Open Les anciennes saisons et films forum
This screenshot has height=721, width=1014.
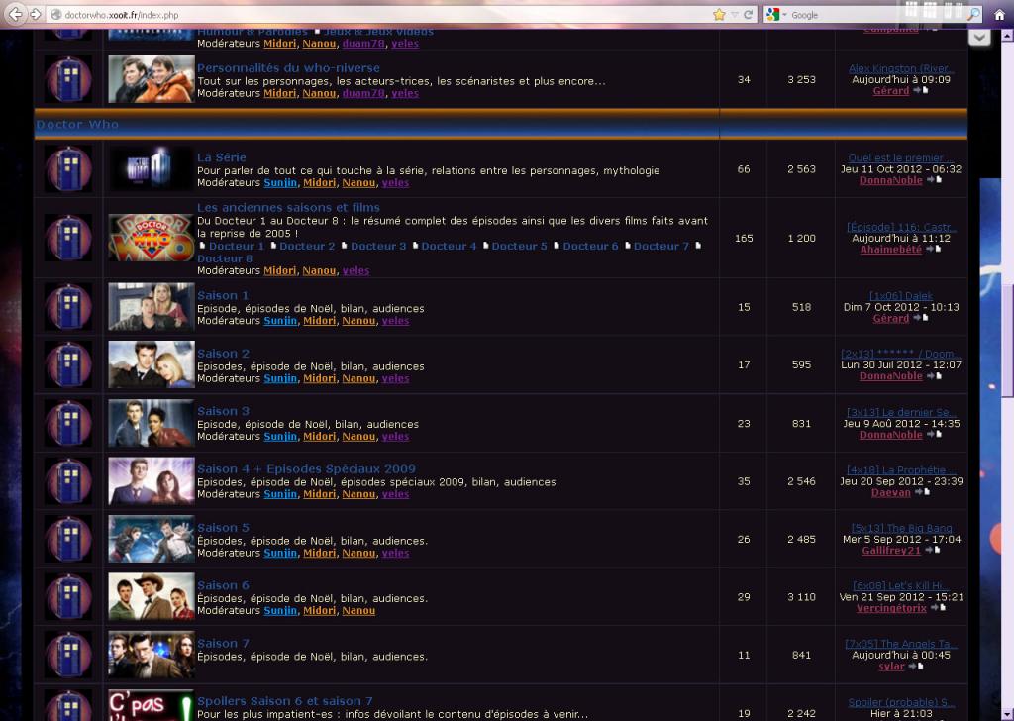tap(288, 208)
